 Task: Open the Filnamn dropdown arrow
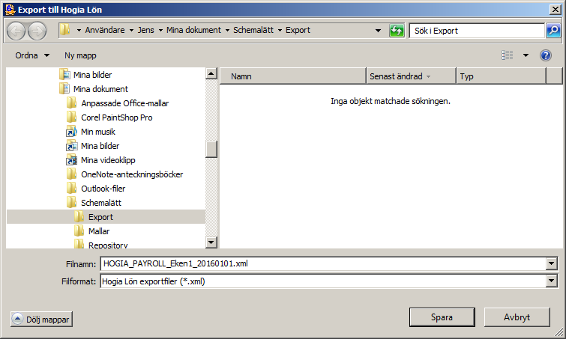point(552,263)
